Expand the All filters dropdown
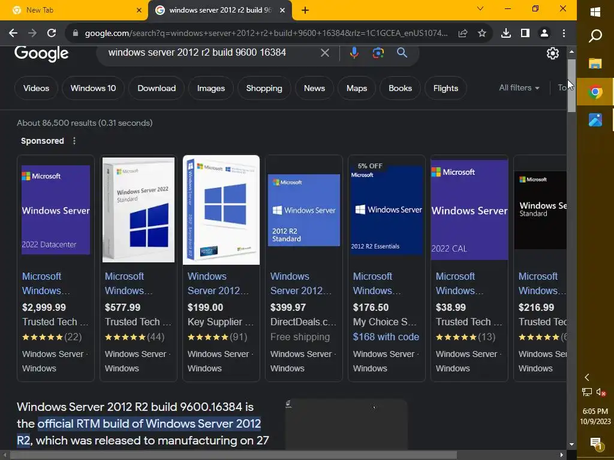This screenshot has width=614, height=460. pos(519,88)
